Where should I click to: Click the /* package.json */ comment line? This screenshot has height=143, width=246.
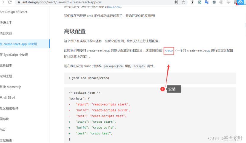click(x=84, y=93)
